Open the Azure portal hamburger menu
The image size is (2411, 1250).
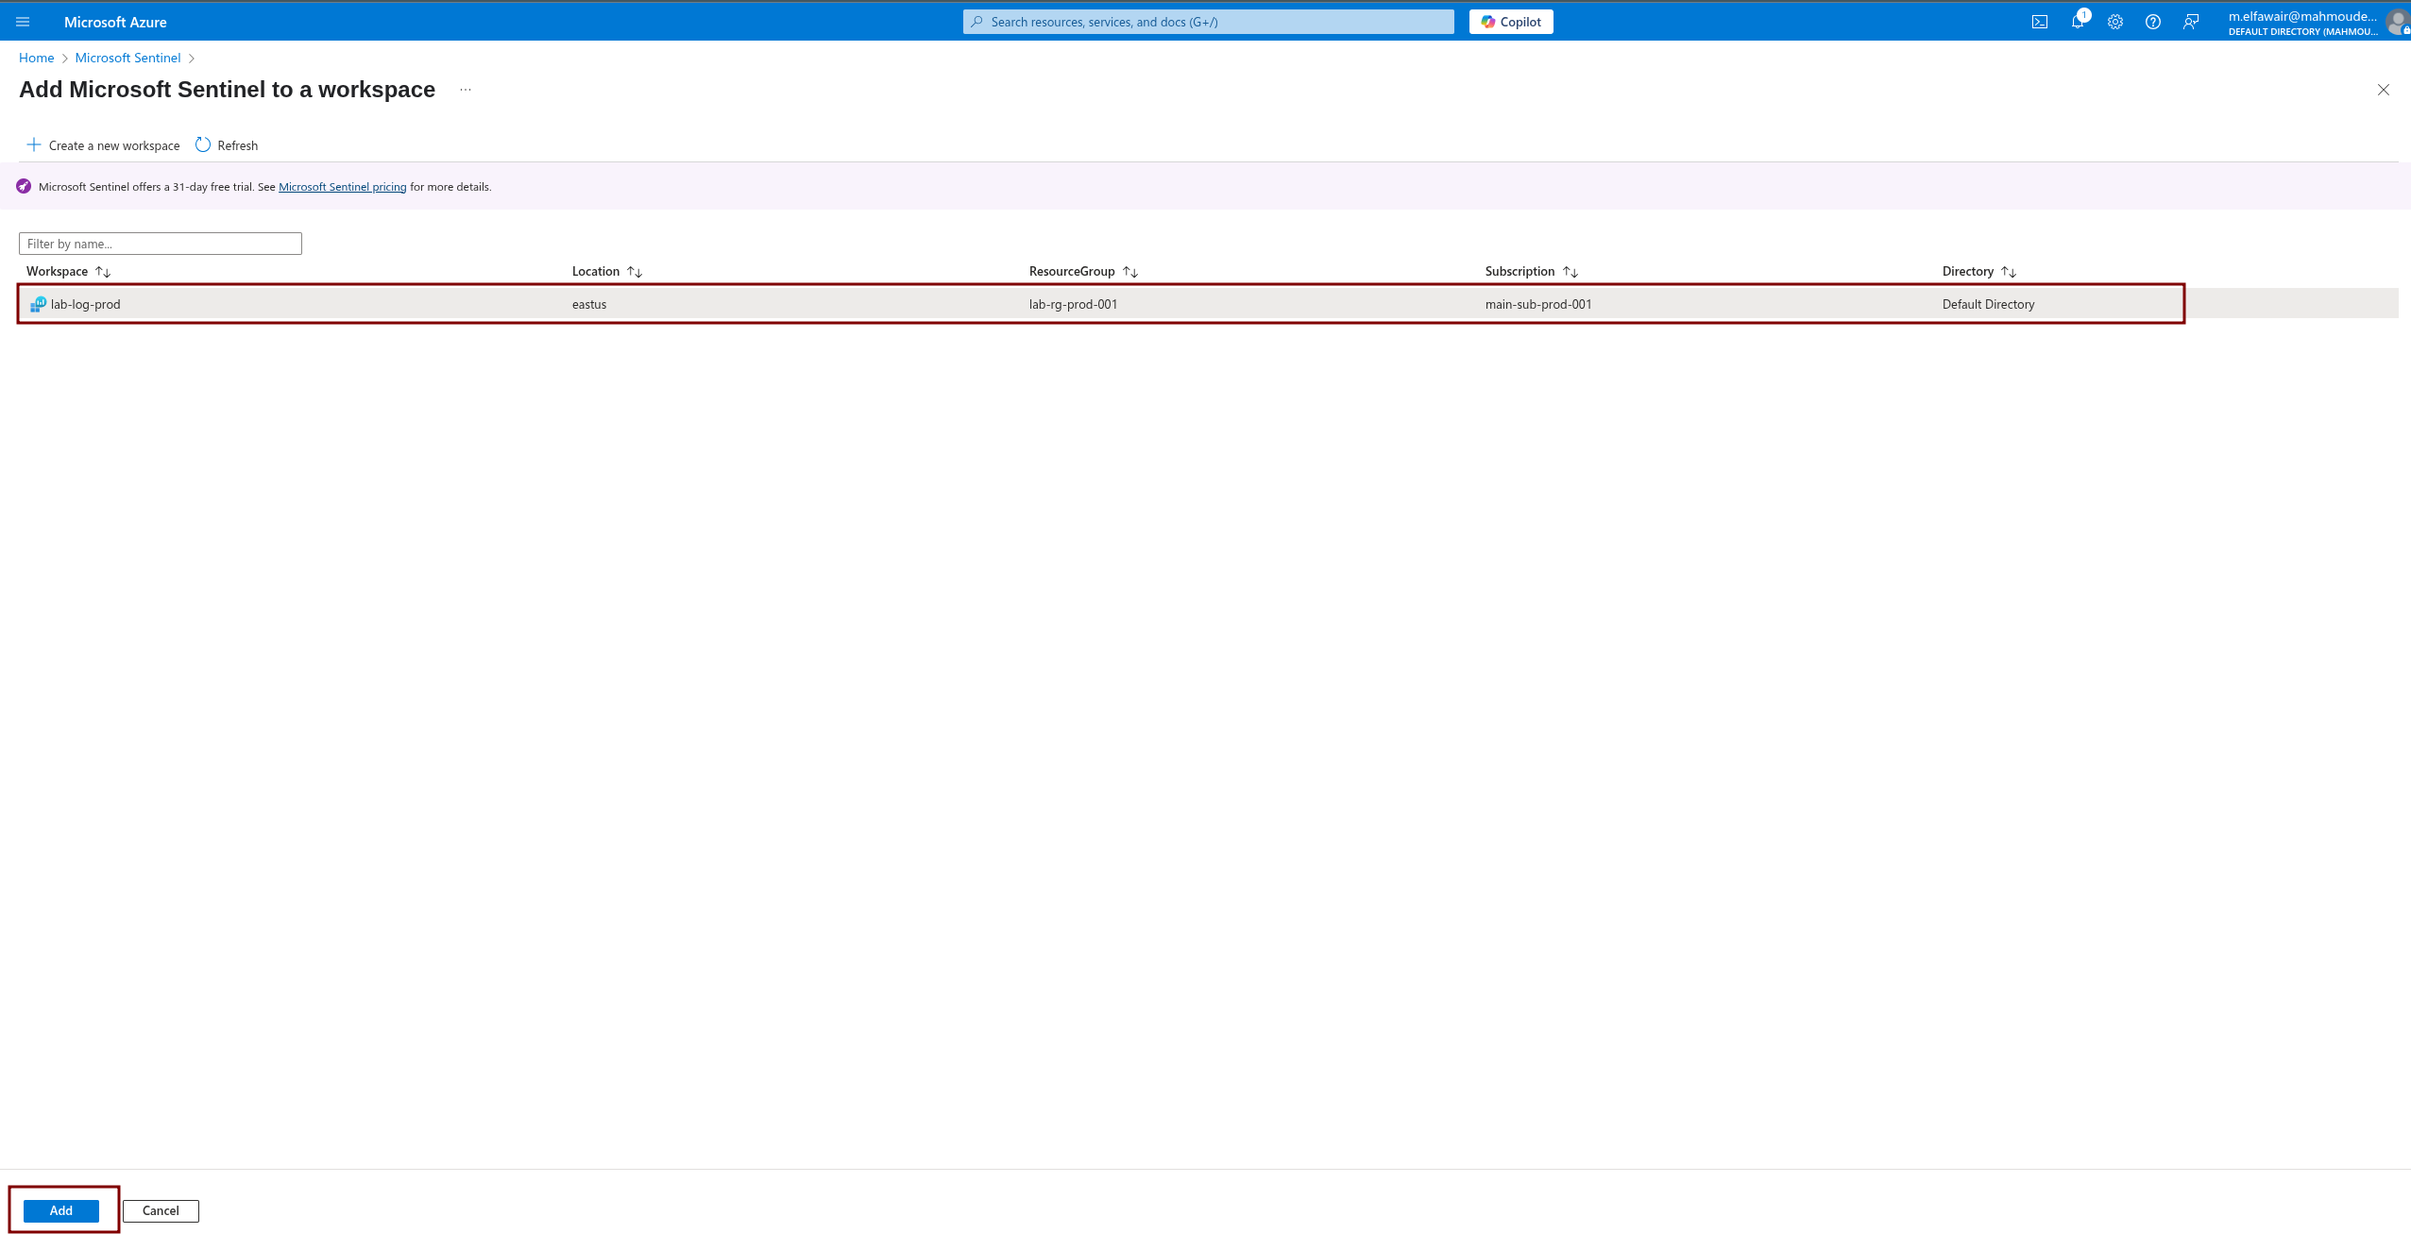point(23,22)
